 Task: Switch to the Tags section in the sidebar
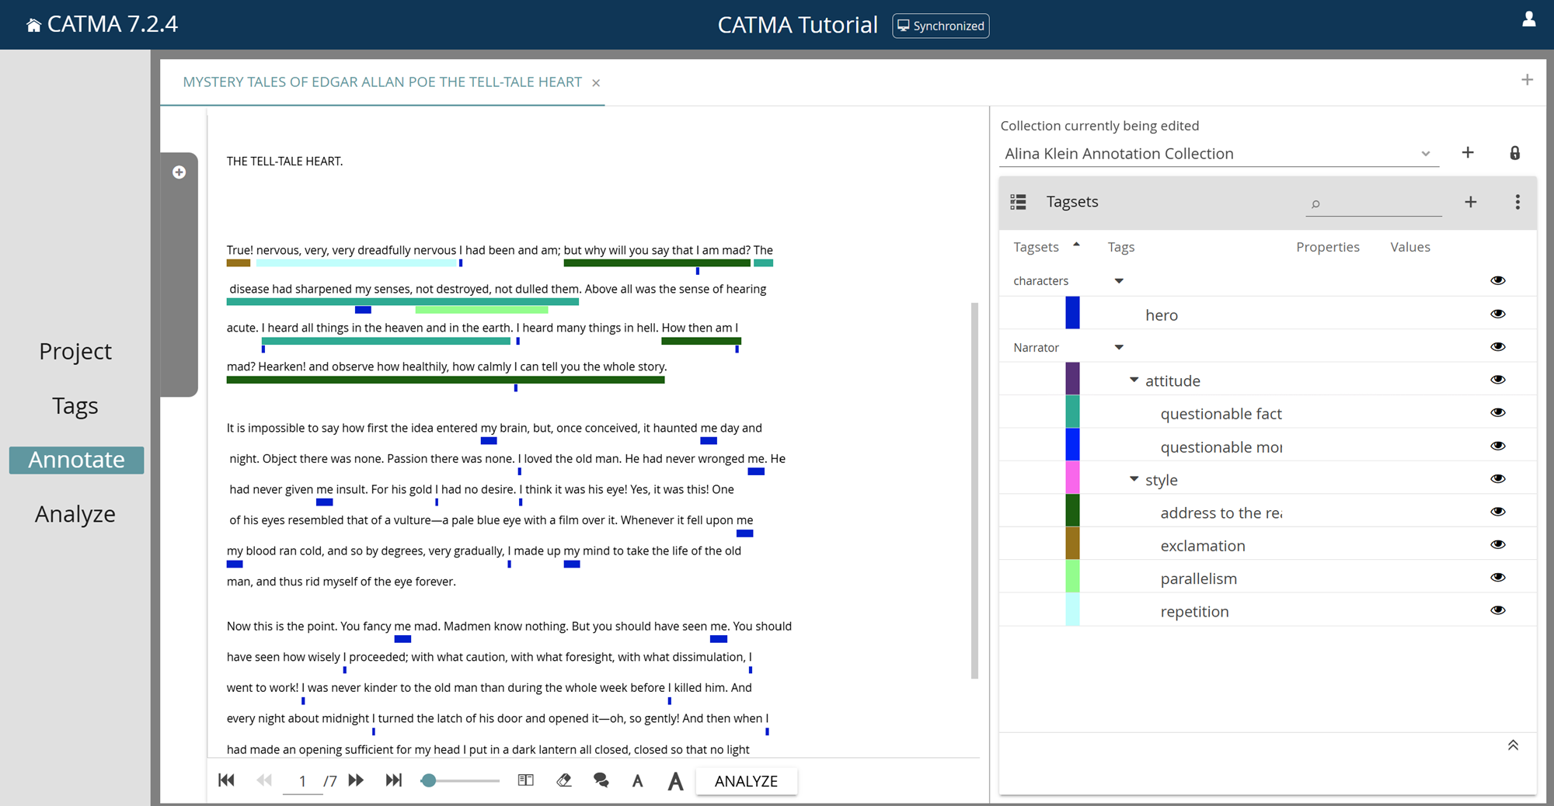click(x=75, y=405)
